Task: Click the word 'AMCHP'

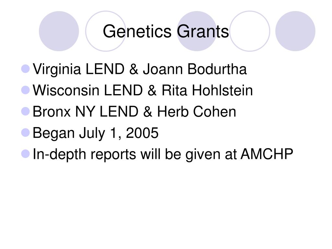Action: [x=267, y=154]
